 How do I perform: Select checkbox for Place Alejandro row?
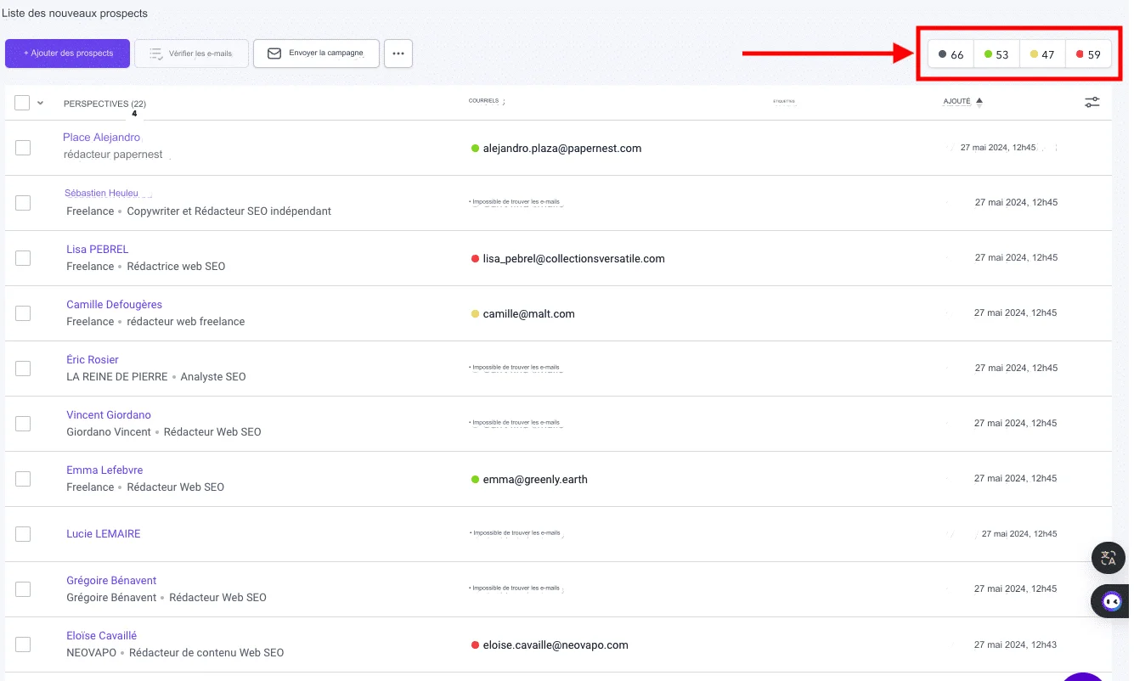pyautogui.click(x=23, y=148)
